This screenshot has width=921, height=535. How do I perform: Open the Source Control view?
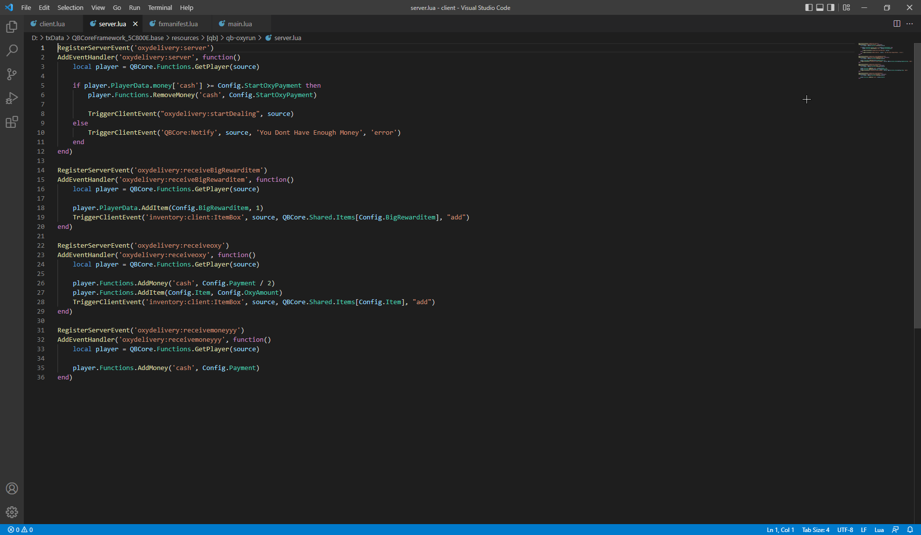tap(11, 74)
